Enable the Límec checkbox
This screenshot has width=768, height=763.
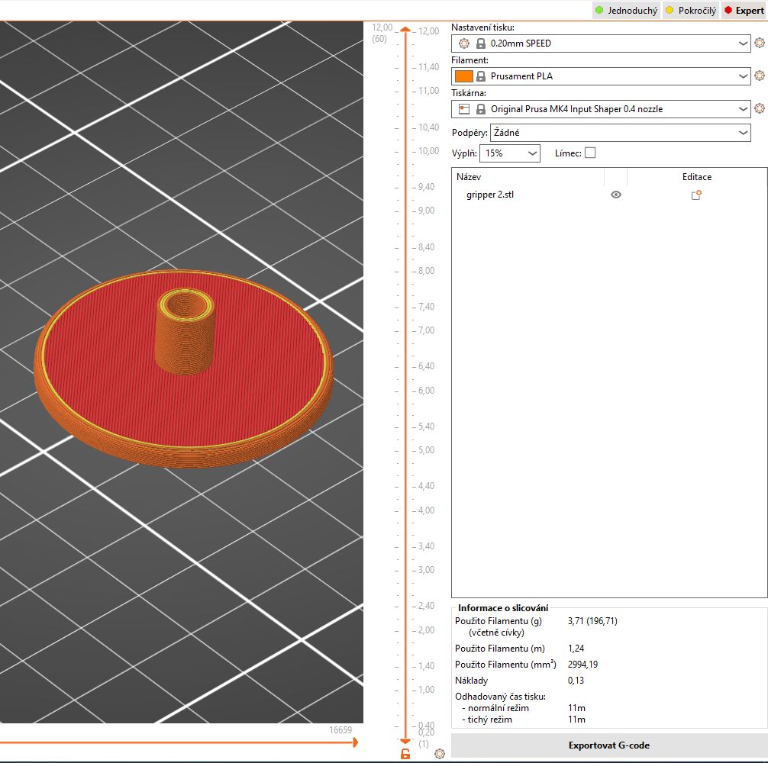click(x=588, y=153)
